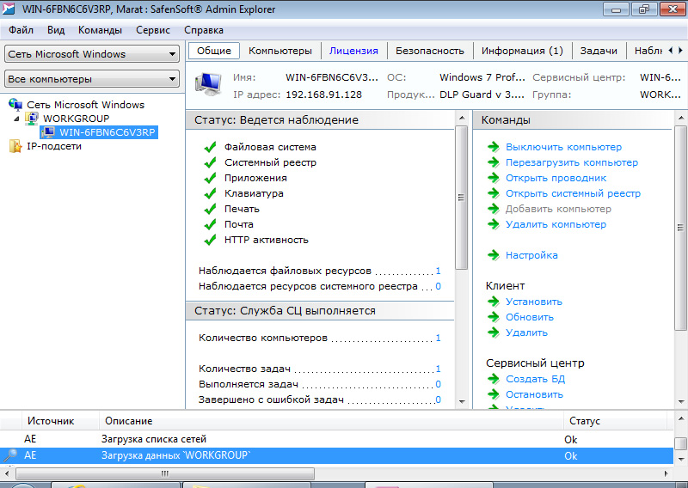Screen dimensions: 688x488
Task: Click the Наблюдается файловых ресурсов value 1
Action: (438, 271)
